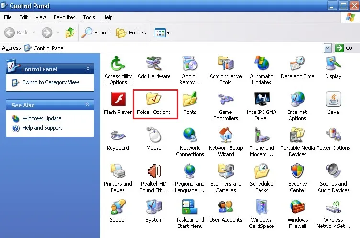Viewport: 360px width, 238px height.
Task: Open Game Controllers applet
Action: tap(225, 106)
